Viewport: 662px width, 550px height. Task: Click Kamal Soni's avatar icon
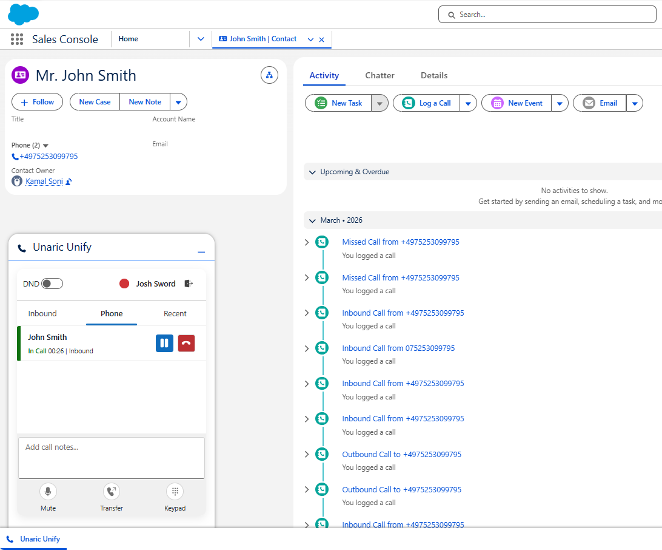tap(17, 182)
